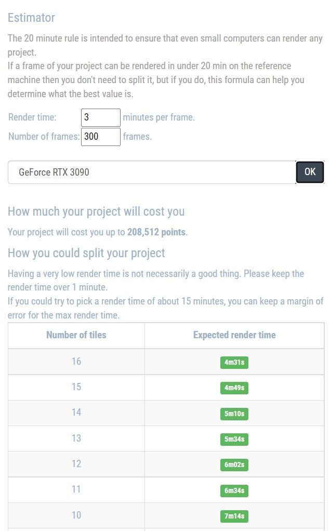Viewport: 330px width, 531px height.
Task: Click the Number of tiles column header
Action: 76,335
